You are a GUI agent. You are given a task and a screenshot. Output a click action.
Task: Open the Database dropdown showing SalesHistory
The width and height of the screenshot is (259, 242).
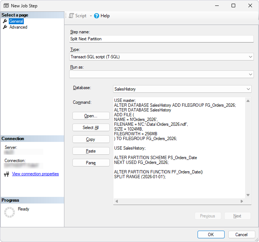(182, 89)
